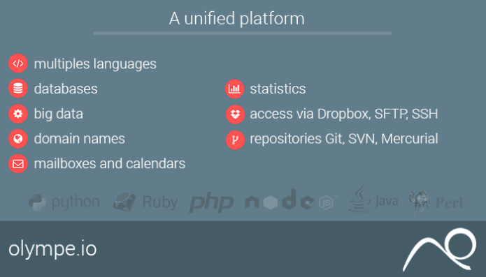Select the gear icon beside big data
Image resolution: width=486 pixels, height=277 pixels.
[x=18, y=114]
